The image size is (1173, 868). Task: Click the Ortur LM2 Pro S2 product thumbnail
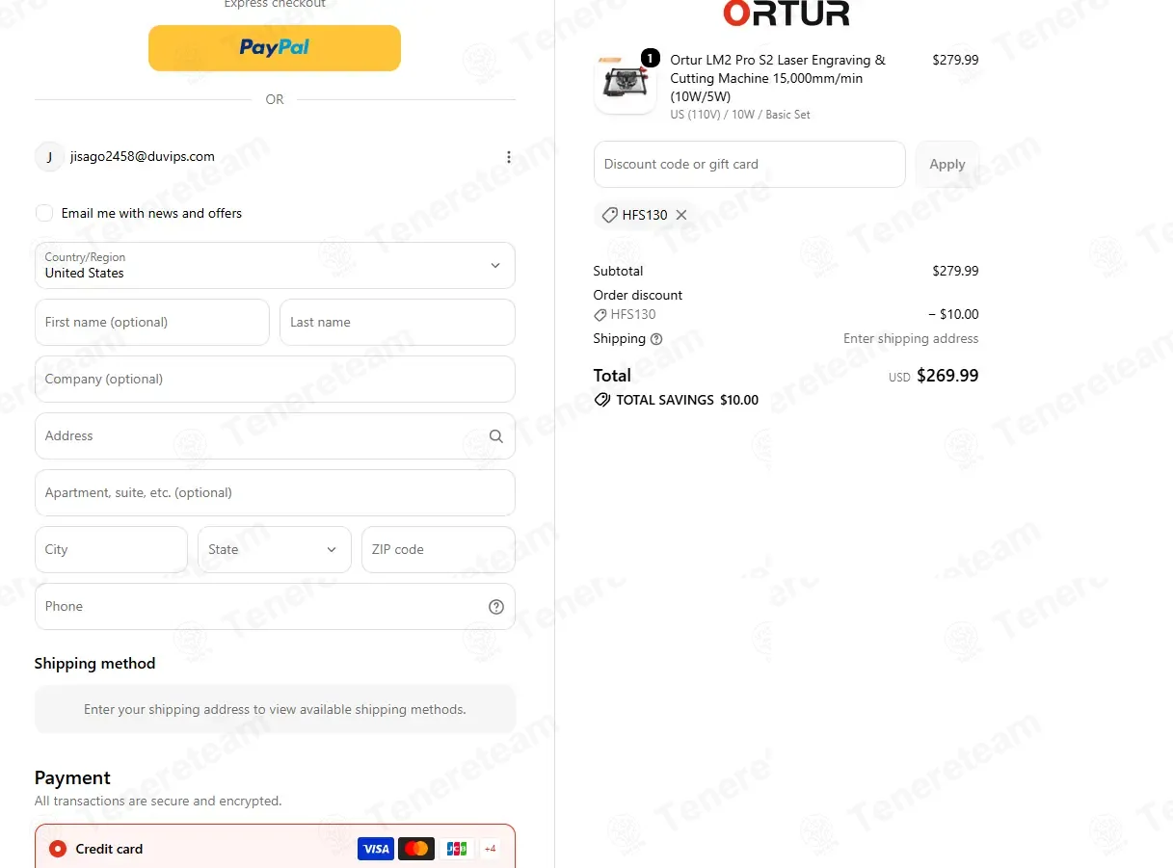tap(626, 83)
